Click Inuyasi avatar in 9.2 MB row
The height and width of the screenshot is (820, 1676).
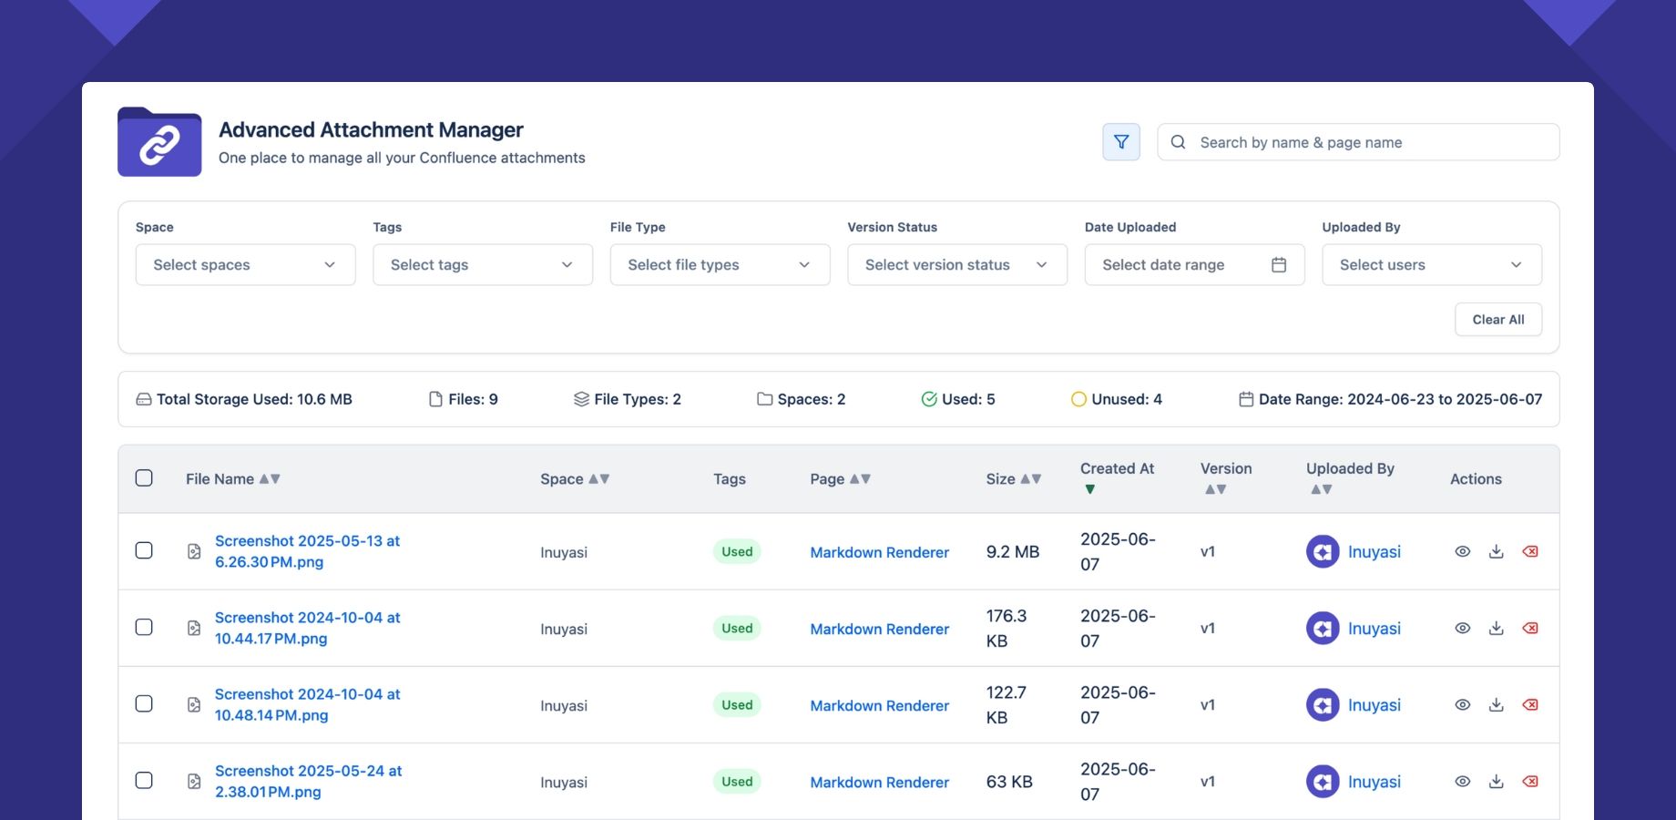[x=1323, y=551]
